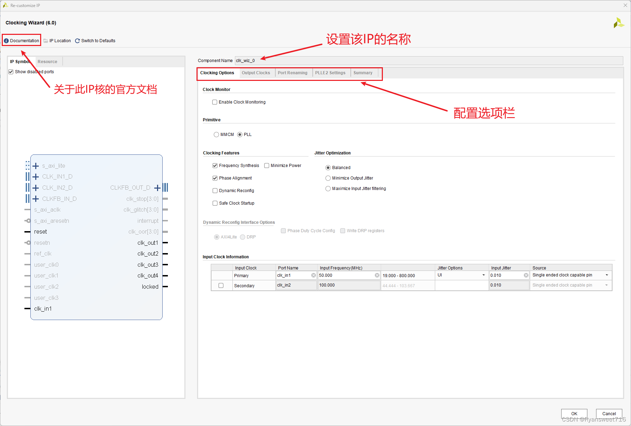Select the MMCM primitive radio button
This screenshot has height=426, width=631.
click(216, 135)
